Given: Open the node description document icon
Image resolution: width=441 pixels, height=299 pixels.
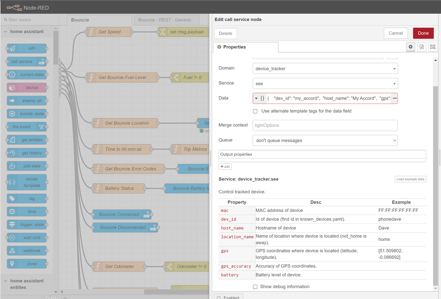Looking at the screenshot, I should tap(422, 47).
